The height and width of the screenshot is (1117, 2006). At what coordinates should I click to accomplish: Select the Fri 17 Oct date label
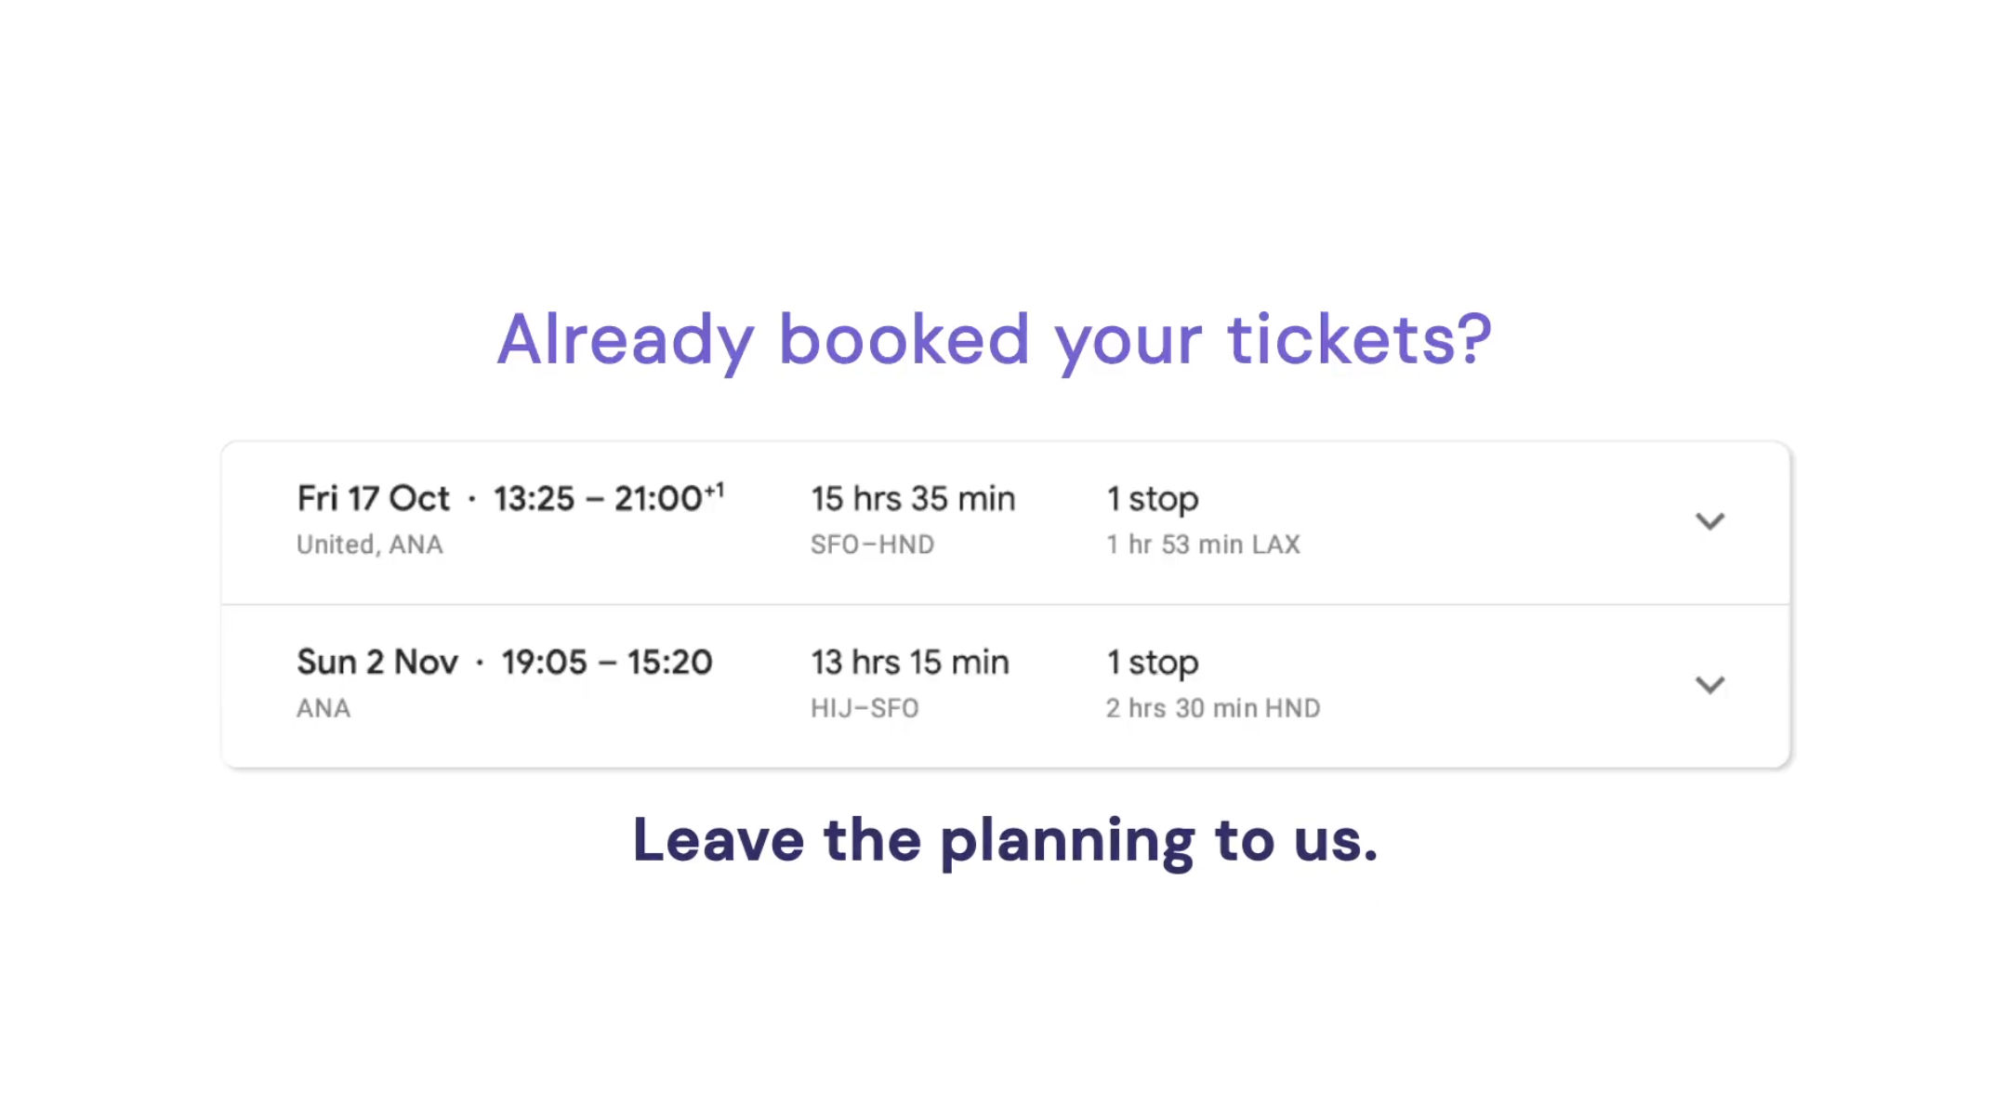coord(373,499)
